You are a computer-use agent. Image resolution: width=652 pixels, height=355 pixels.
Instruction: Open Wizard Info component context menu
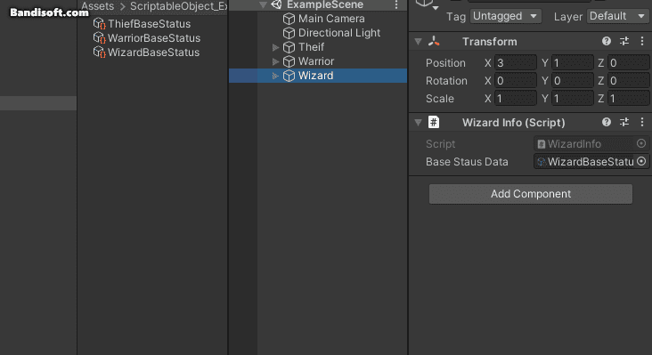(642, 122)
